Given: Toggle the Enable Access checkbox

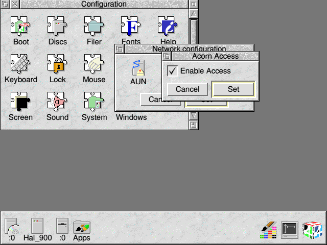Looking at the screenshot, I should (x=173, y=71).
